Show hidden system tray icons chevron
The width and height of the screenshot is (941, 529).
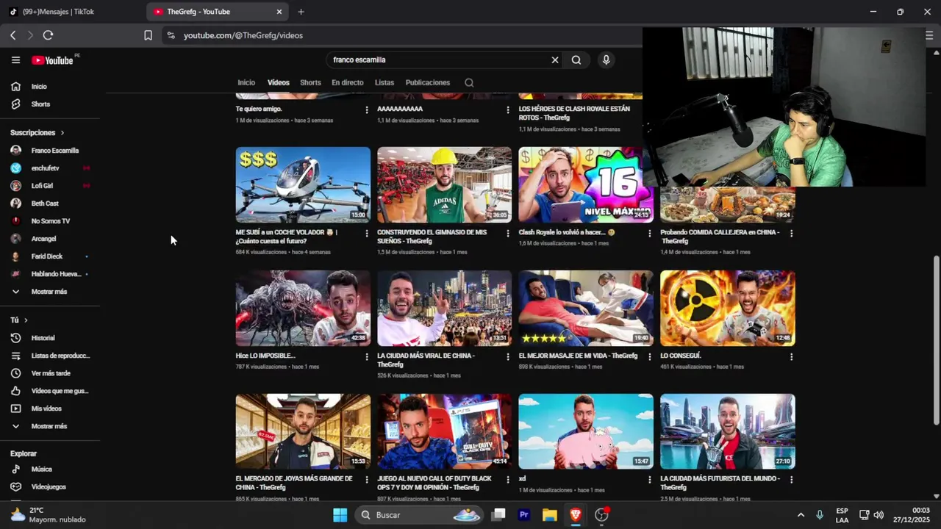coord(801,515)
